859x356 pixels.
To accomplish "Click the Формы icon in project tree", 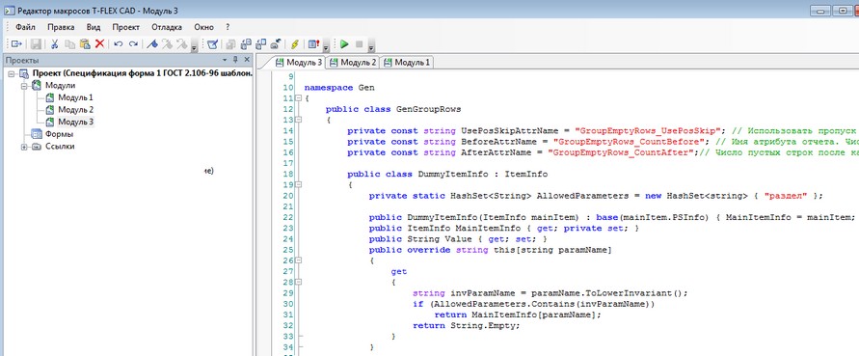I will (37, 134).
